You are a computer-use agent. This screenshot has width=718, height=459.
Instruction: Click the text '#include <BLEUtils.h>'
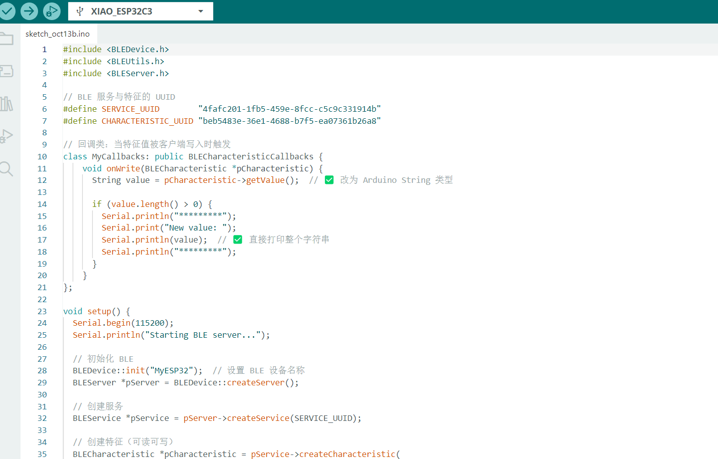114,62
